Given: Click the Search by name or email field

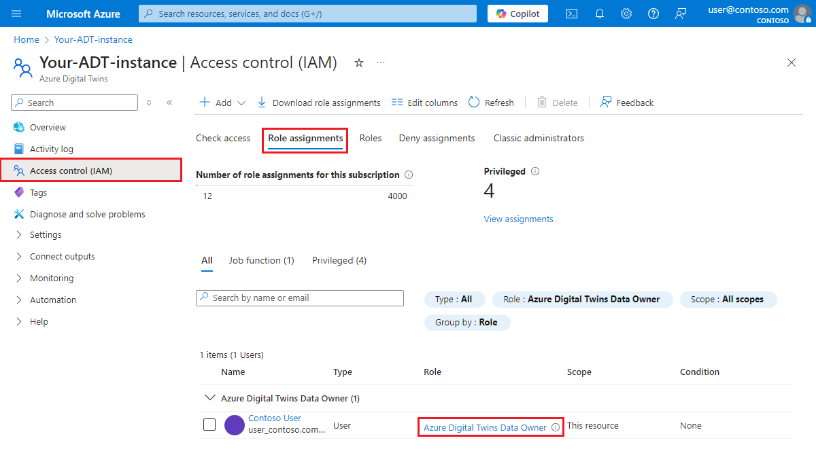Looking at the screenshot, I should point(300,298).
